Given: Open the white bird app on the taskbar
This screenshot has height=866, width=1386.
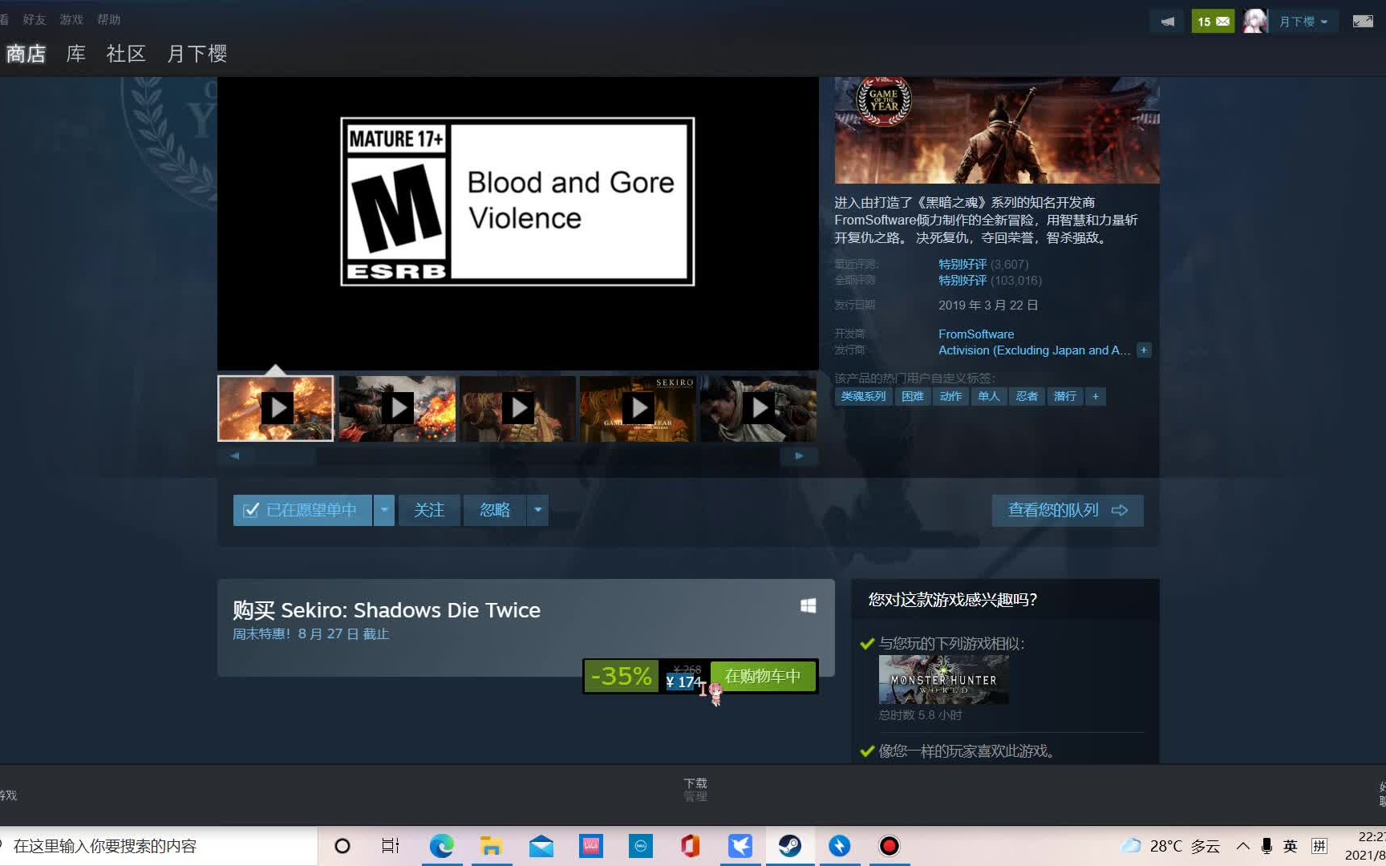Looking at the screenshot, I should 740,846.
